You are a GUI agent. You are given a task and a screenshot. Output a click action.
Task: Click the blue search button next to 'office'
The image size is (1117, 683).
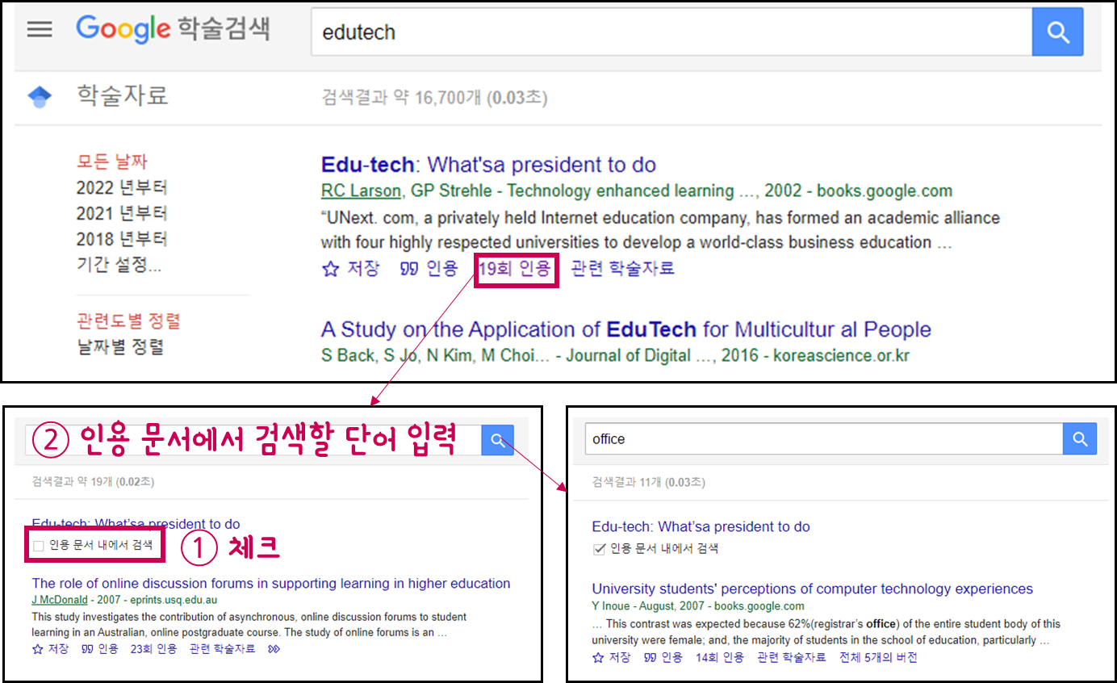pos(1080,439)
